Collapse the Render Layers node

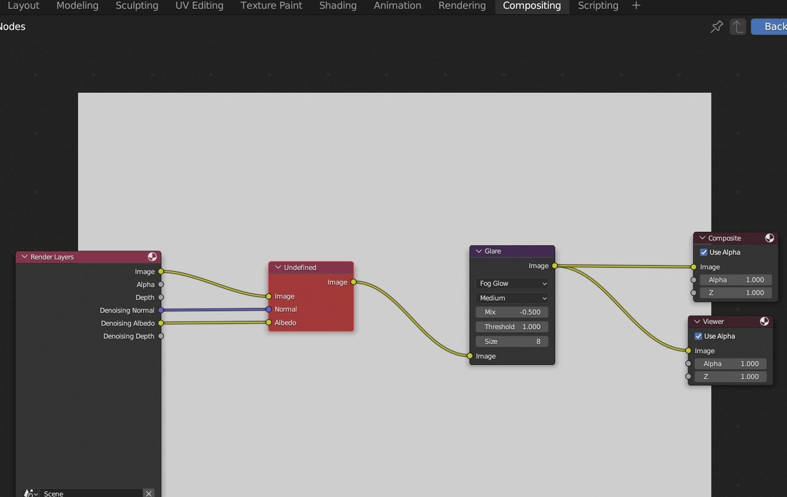[x=25, y=257]
